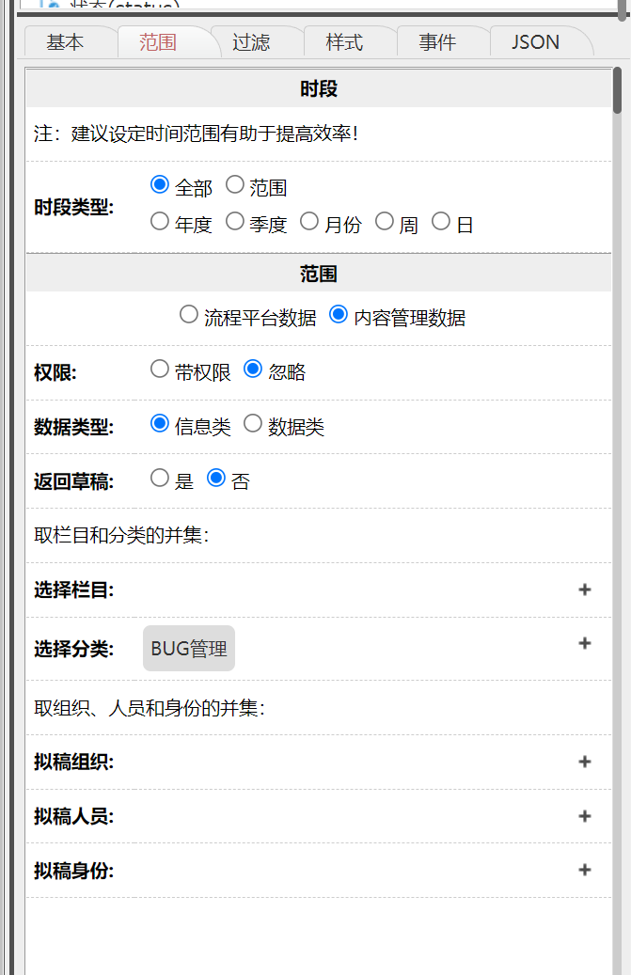Image resolution: width=631 pixels, height=975 pixels.
Task: Choose 年度 time period option
Action: pyautogui.click(x=160, y=222)
